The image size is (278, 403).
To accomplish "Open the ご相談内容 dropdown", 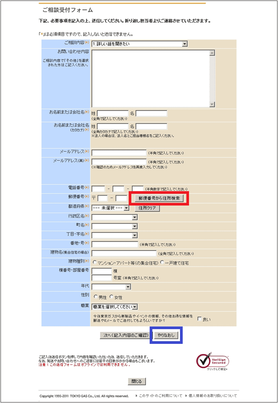I will (139, 44).
